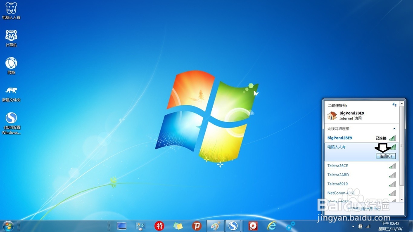
Task: Click the network list scrollbar thumb
Action: tap(402, 146)
